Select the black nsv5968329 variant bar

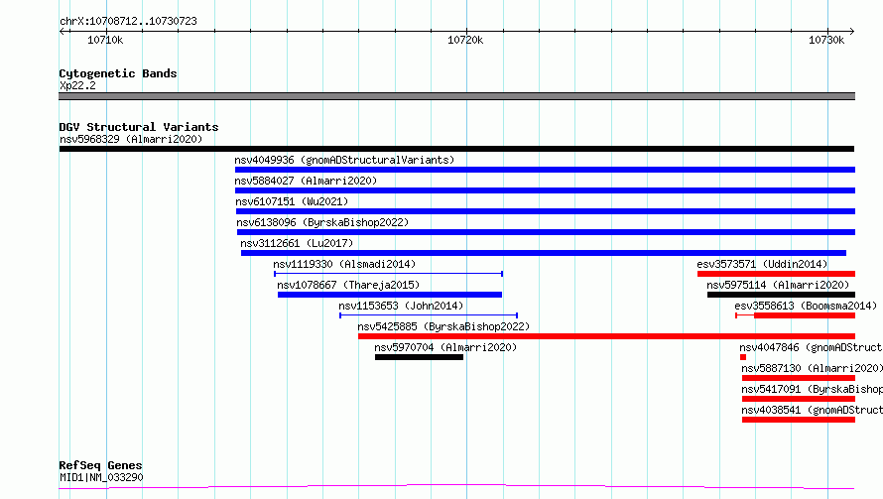[x=456, y=149]
